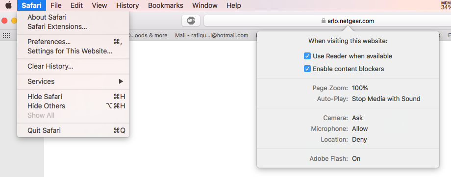Select Clear History...
This screenshot has width=451, height=177.
tap(74, 67)
